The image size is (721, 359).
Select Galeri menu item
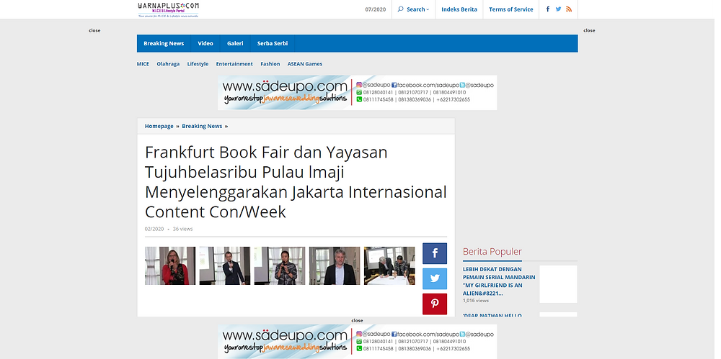(x=235, y=44)
